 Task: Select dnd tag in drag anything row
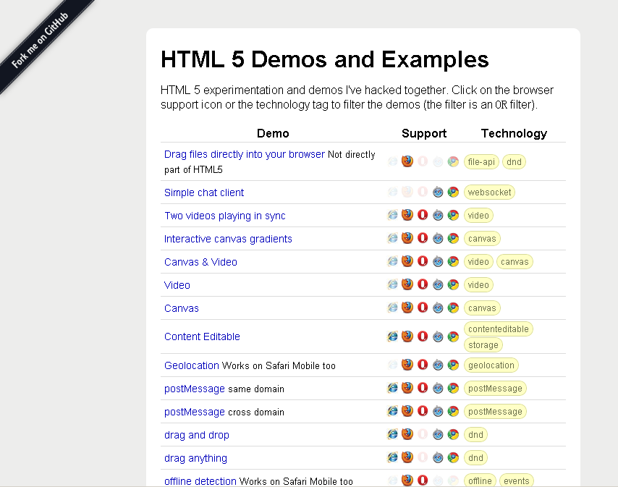click(475, 458)
